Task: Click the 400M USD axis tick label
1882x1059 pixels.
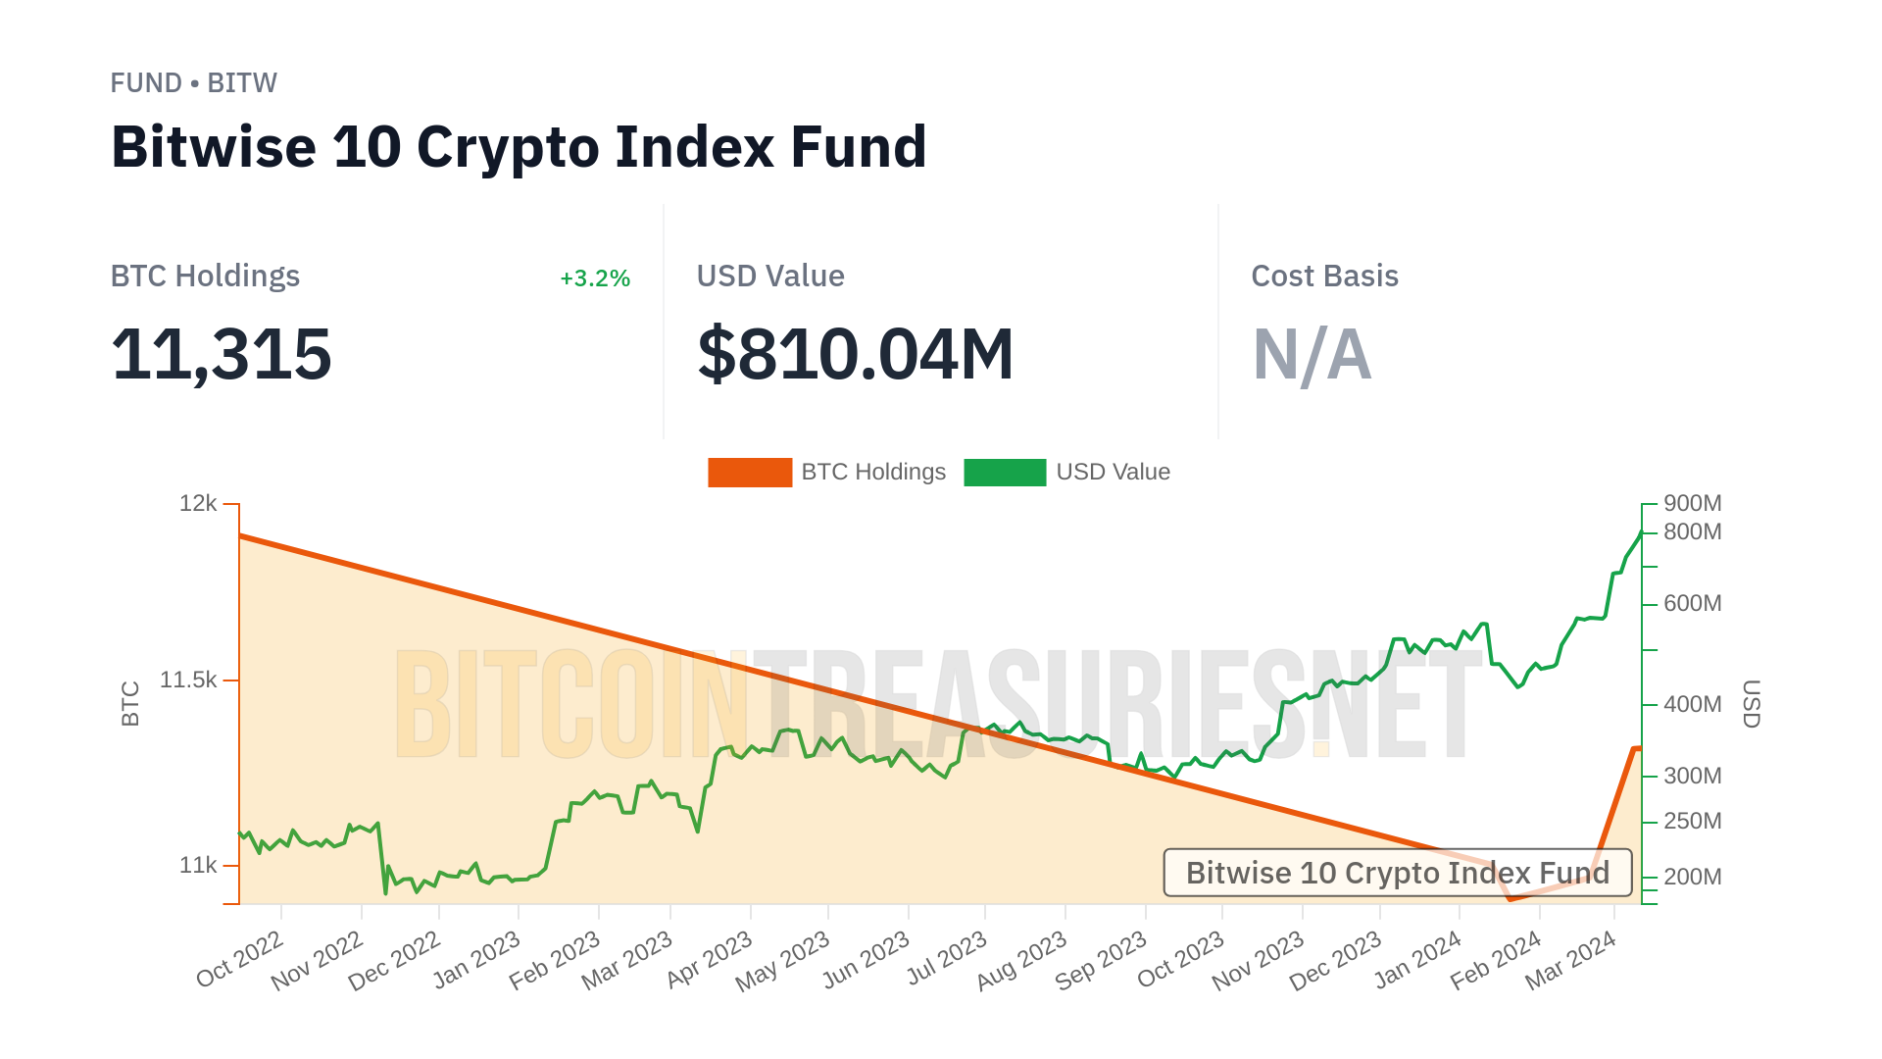Action: pos(1692,704)
